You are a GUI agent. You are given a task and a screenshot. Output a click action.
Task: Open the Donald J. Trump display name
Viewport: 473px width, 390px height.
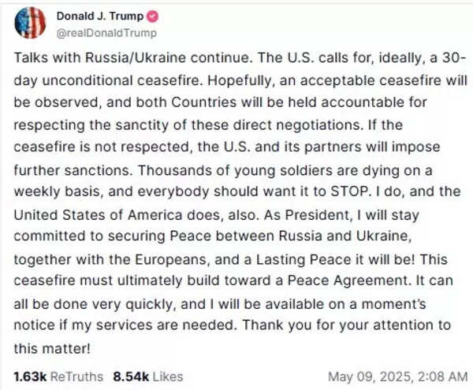point(100,16)
